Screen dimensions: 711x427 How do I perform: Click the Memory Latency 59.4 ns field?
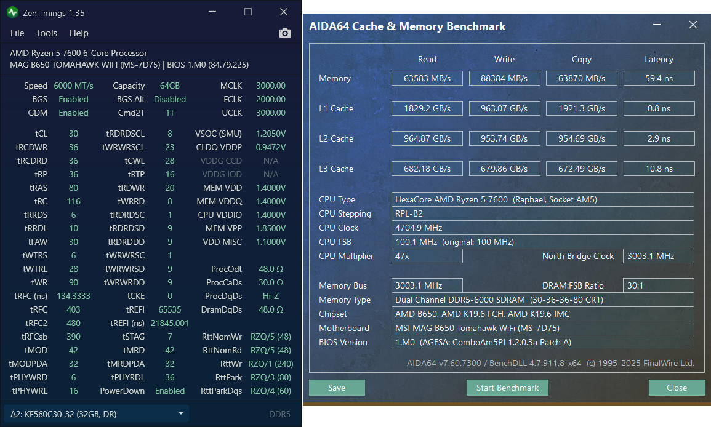coord(659,78)
